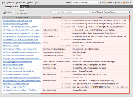The image size is (133, 97).
Task: Open factors settings gear icon
Action: coord(129,12)
